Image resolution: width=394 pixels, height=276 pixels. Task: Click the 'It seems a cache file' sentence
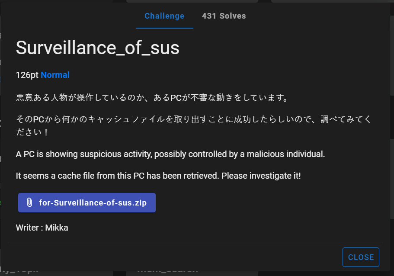(158, 176)
